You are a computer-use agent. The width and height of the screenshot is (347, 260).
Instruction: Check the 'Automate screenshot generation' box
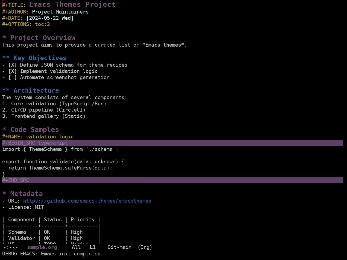pos(12,77)
